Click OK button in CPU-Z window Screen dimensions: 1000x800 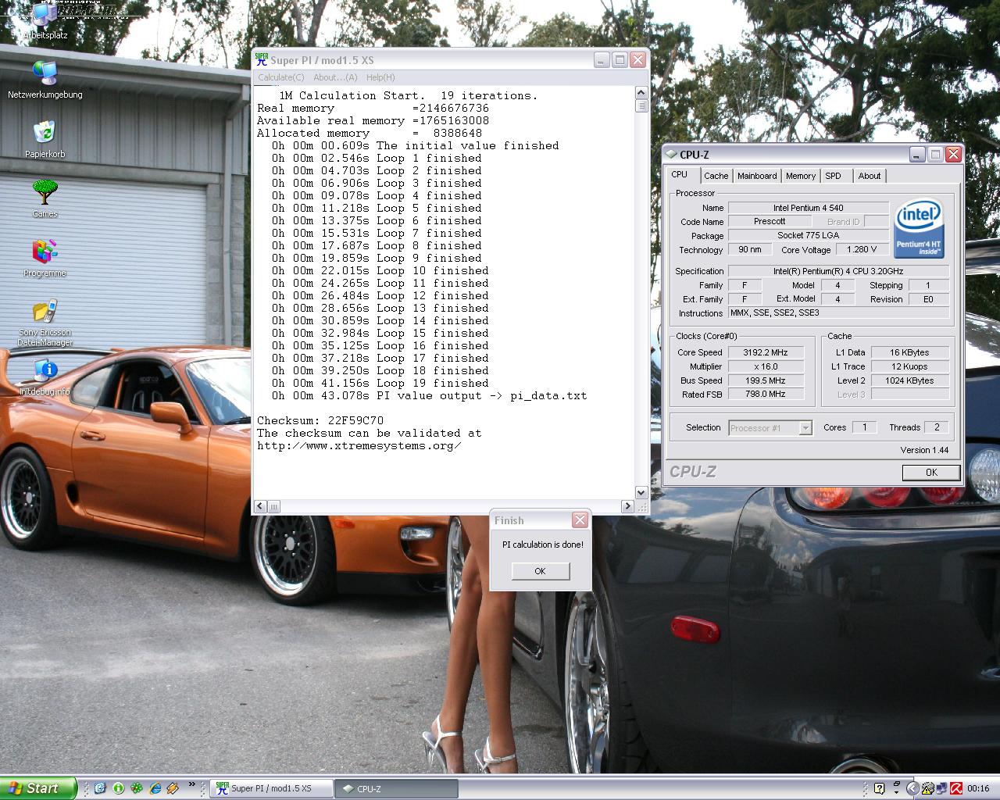pos(930,473)
